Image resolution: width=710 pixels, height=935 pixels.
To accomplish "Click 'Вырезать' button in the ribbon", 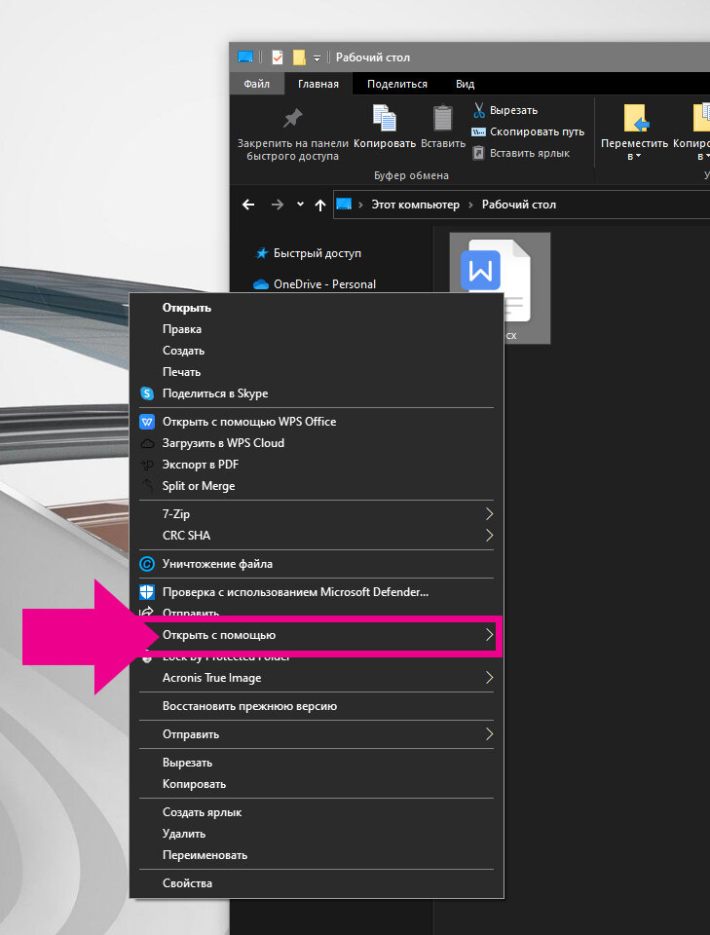I will point(505,110).
